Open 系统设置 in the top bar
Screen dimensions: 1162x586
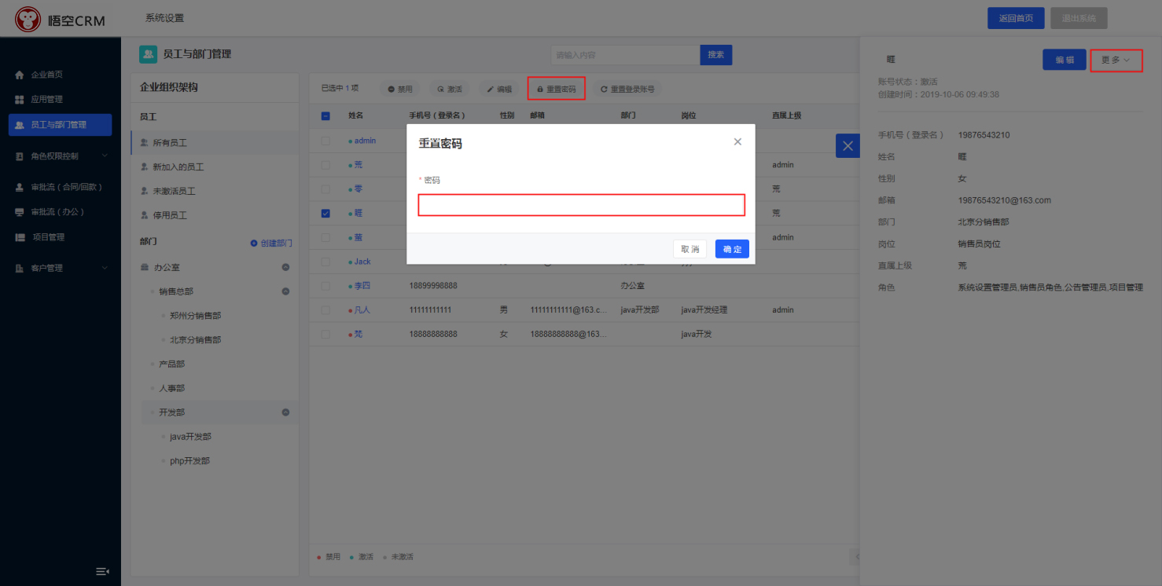pos(164,18)
